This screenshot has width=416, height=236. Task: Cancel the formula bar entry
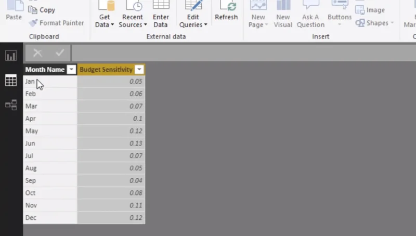(37, 53)
